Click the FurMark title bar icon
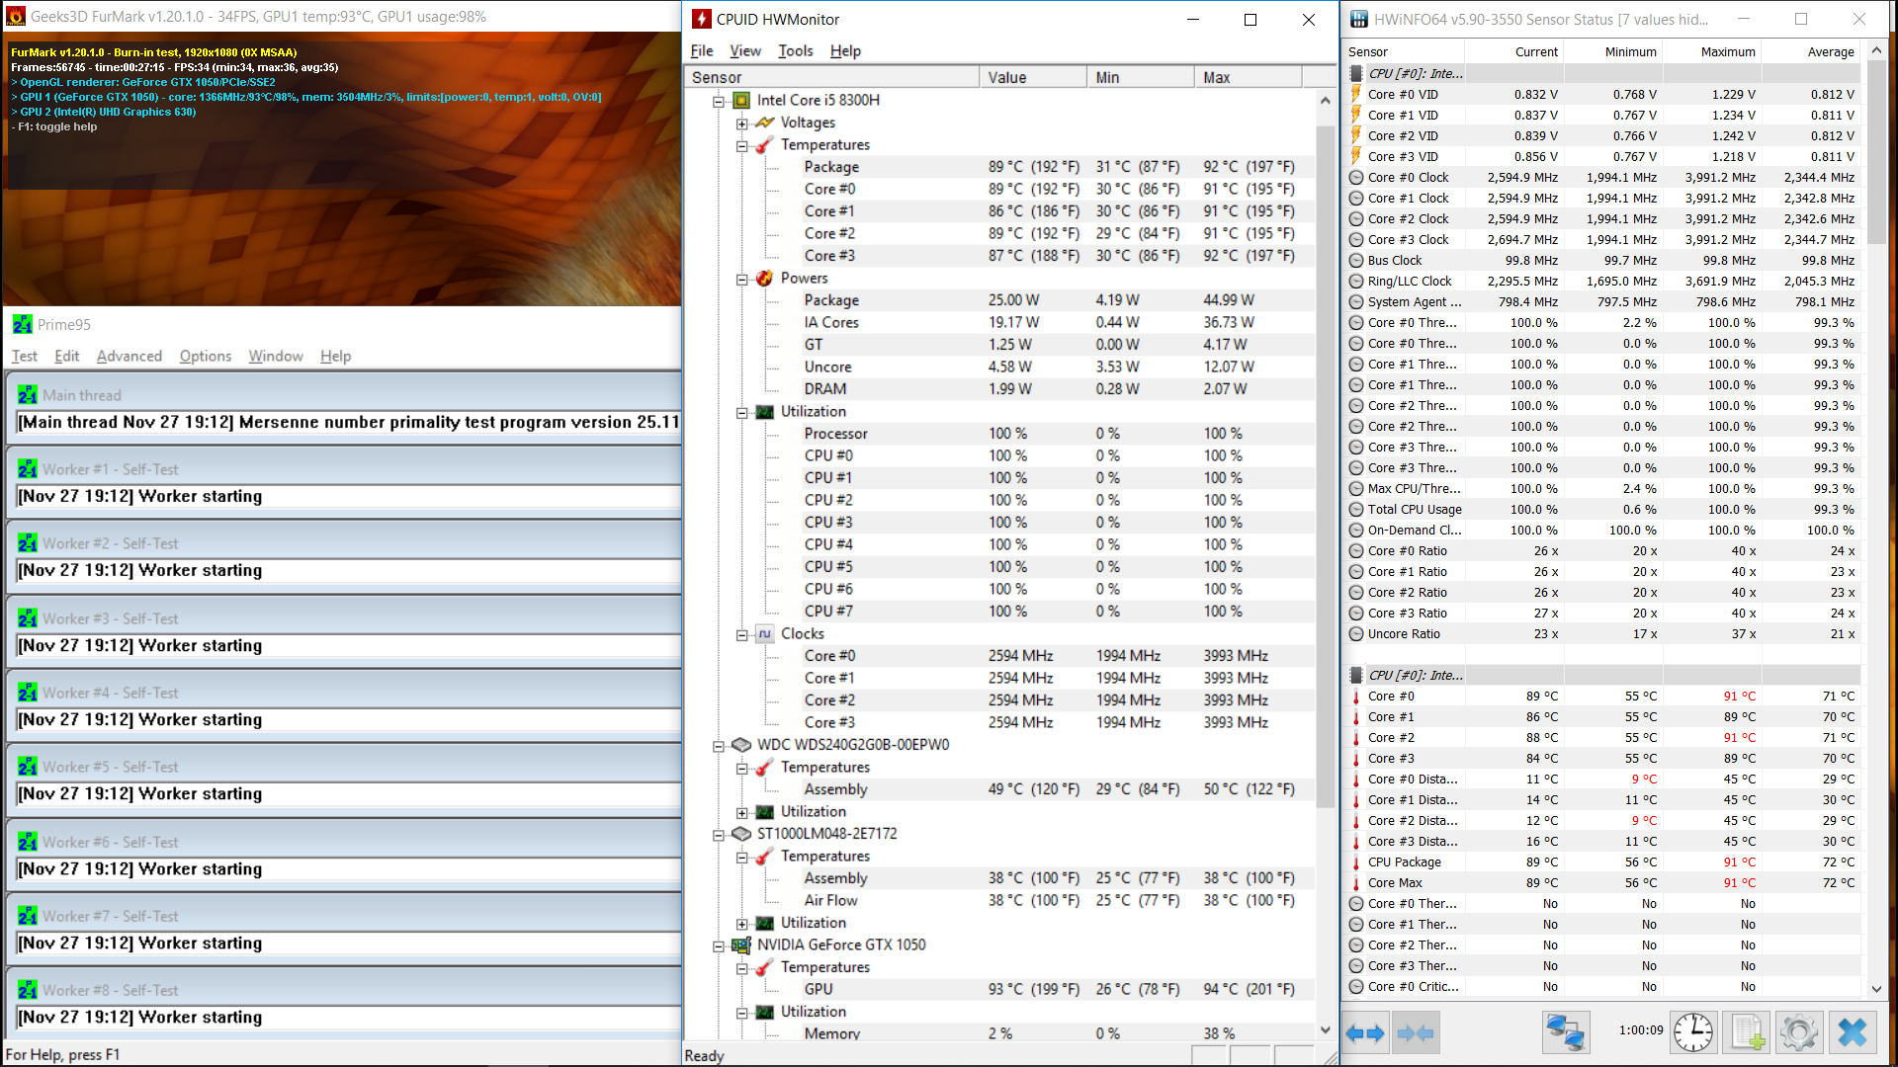This screenshot has width=1898, height=1067. tap(16, 16)
